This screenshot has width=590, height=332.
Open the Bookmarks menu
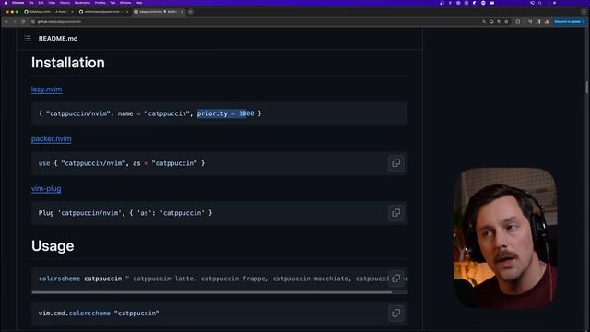click(82, 3)
